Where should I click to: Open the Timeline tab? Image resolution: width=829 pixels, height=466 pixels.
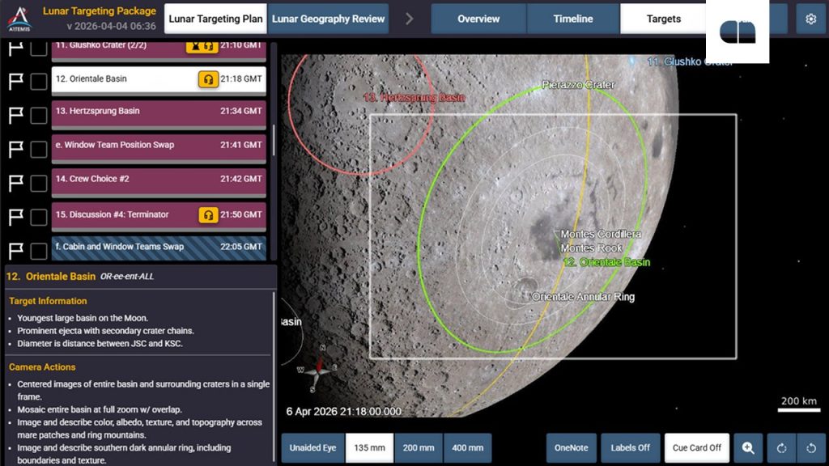(573, 19)
